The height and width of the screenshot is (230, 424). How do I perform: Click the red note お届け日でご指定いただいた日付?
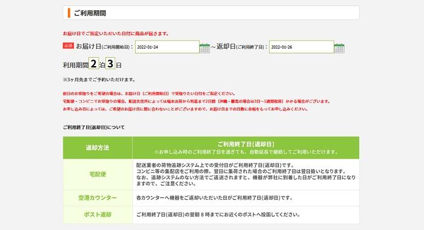pos(116,33)
